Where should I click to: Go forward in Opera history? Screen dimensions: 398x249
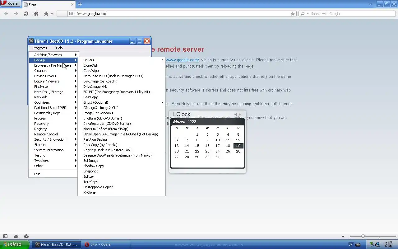point(16,14)
